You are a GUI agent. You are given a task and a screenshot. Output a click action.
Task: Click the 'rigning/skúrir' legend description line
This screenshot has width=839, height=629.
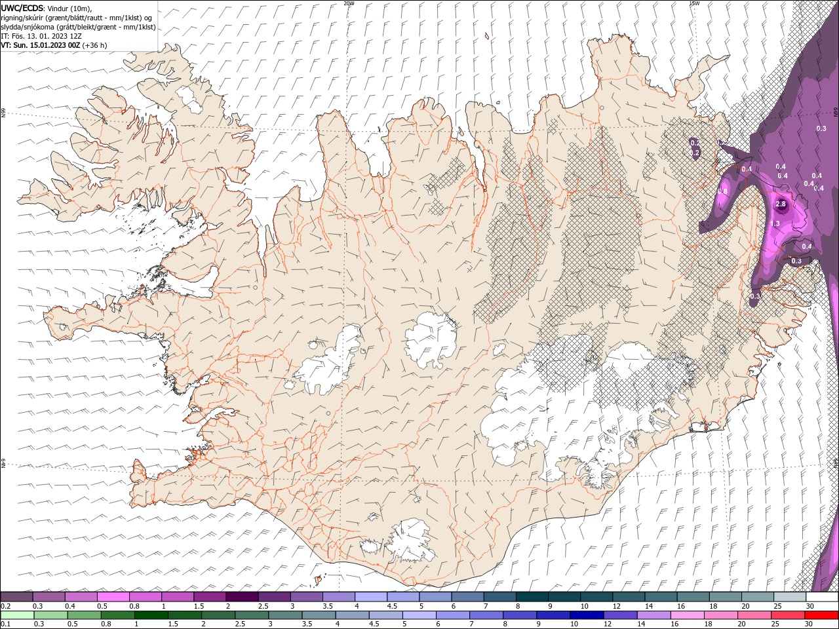[77, 18]
